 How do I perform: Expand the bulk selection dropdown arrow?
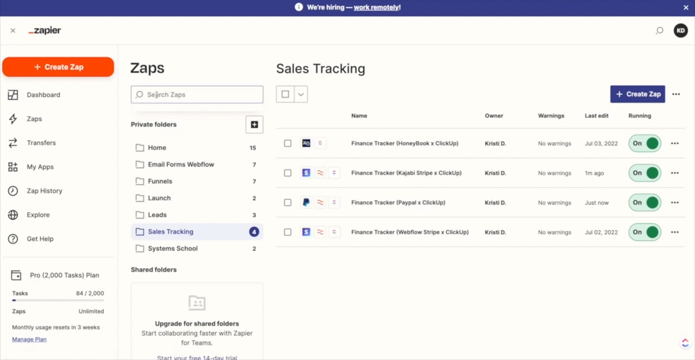301,94
